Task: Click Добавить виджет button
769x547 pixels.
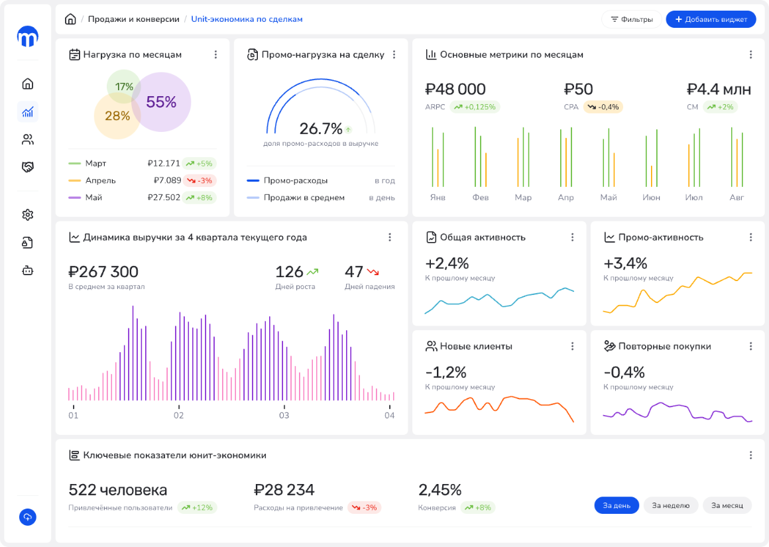Action: [x=711, y=19]
